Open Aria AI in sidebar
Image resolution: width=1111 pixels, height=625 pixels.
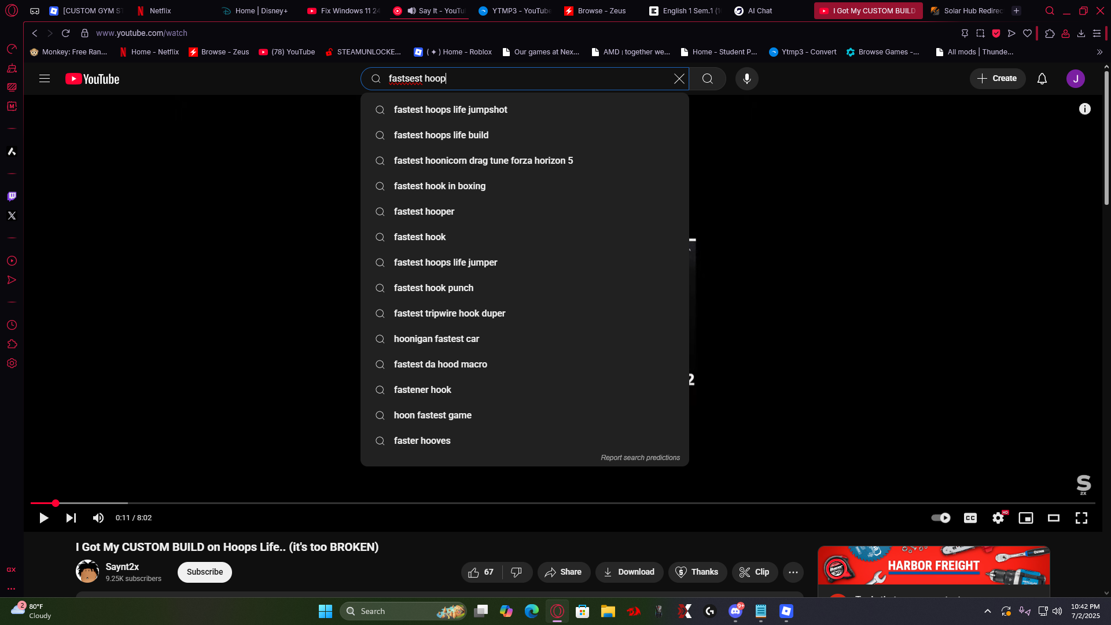coord(12,152)
